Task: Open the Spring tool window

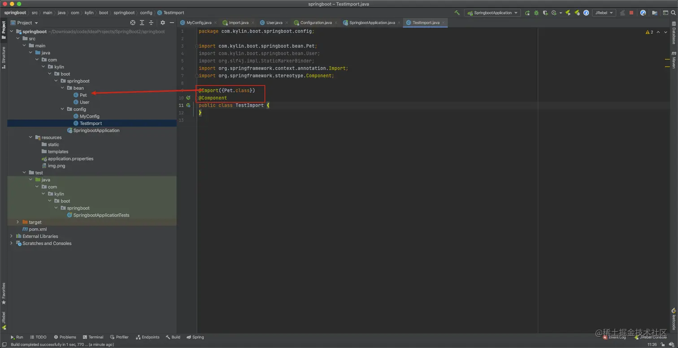Action: click(x=195, y=337)
